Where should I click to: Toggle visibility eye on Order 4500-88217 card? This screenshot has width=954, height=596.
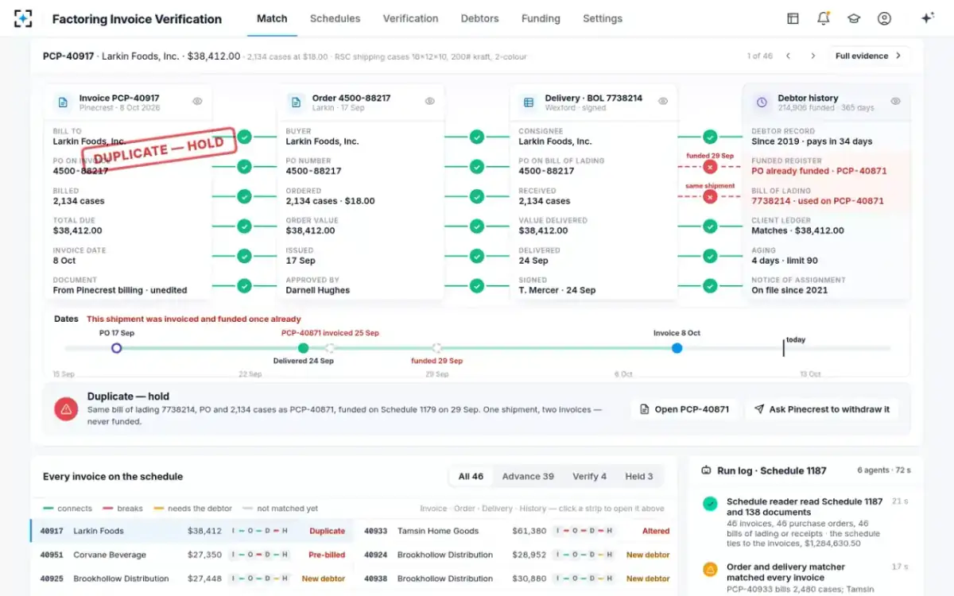pos(430,101)
